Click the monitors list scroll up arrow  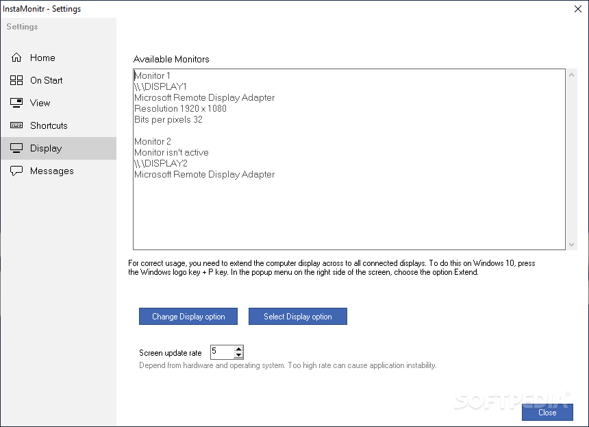click(571, 75)
